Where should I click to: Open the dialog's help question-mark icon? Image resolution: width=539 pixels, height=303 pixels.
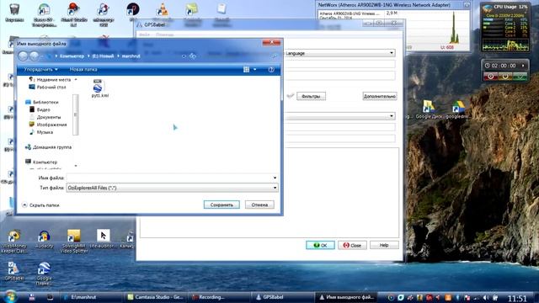pyautogui.click(x=271, y=69)
